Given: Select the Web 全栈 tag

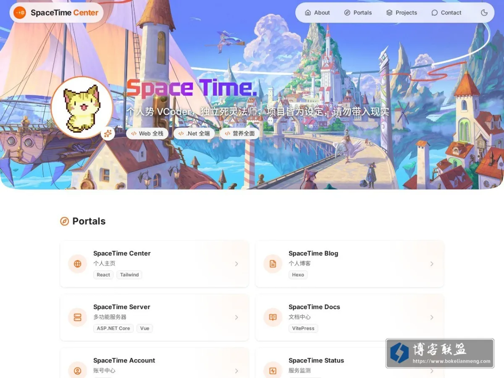Looking at the screenshot, I should pyautogui.click(x=147, y=134).
